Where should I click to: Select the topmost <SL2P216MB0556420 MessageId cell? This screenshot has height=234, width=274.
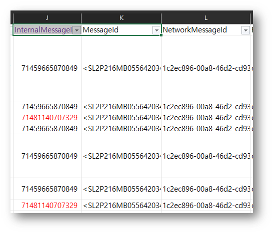[121, 68]
